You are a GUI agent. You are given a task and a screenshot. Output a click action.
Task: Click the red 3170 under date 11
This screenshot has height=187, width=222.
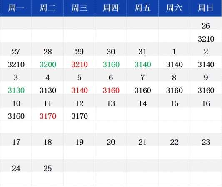pyautogui.click(x=48, y=116)
